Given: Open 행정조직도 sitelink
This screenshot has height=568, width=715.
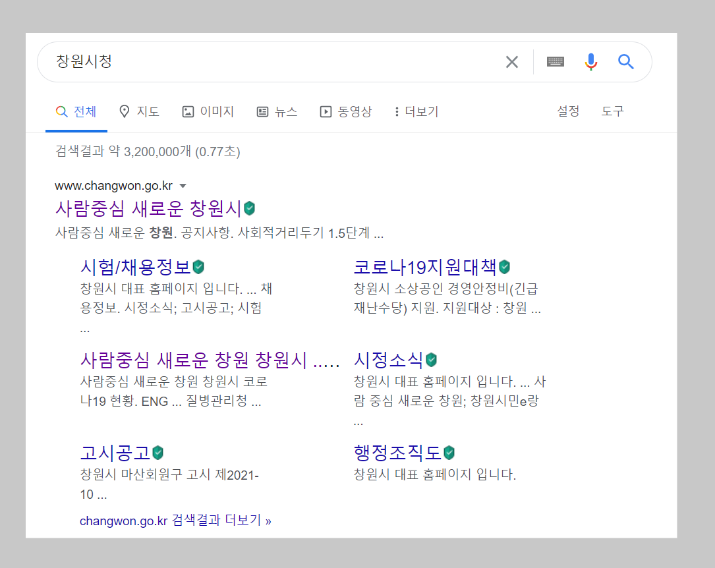Looking at the screenshot, I should click(397, 453).
